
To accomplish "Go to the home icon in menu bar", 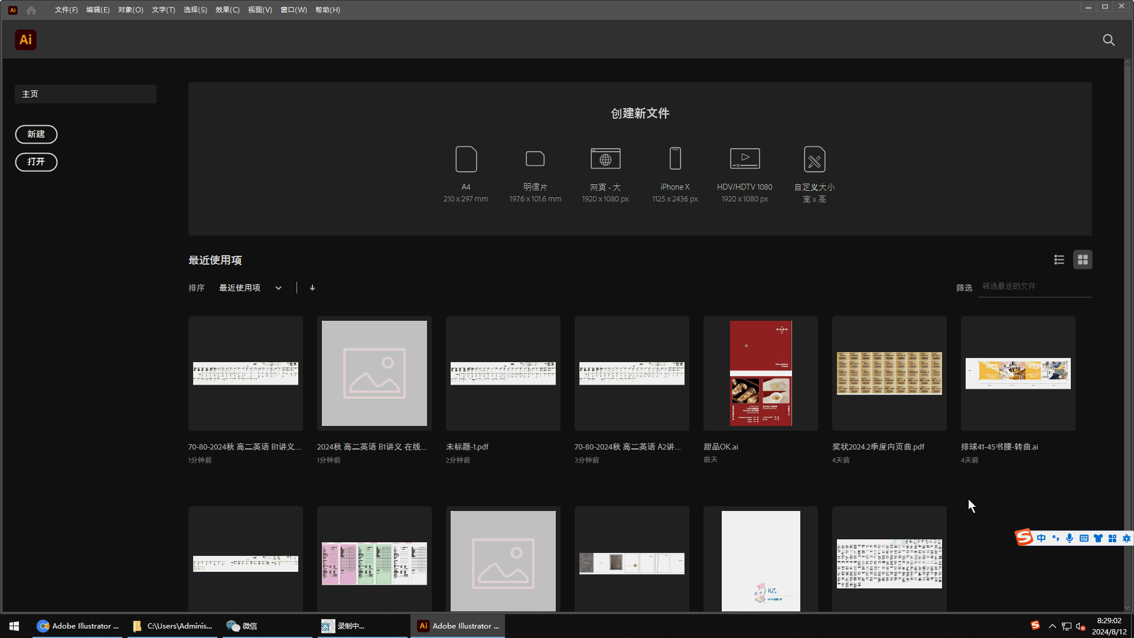I will [31, 10].
